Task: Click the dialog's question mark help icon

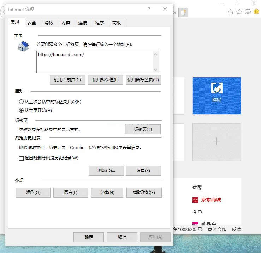Action: pyautogui.click(x=149, y=10)
